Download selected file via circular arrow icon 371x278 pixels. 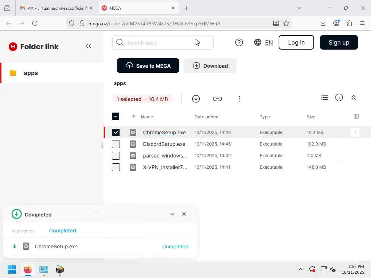196,99
